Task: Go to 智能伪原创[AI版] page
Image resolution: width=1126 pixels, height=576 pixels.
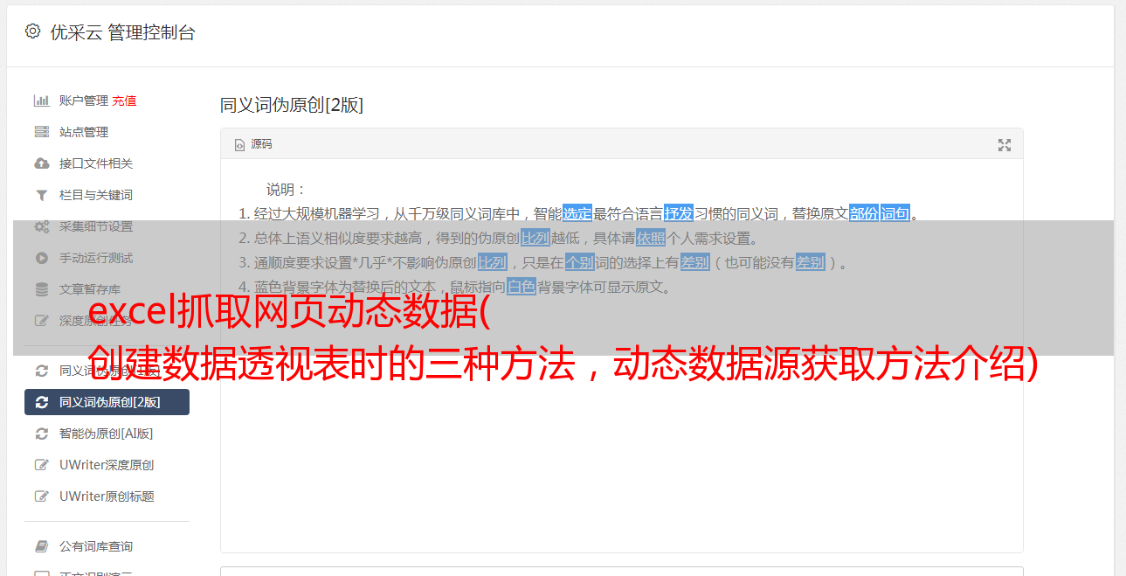Action: 107,434
